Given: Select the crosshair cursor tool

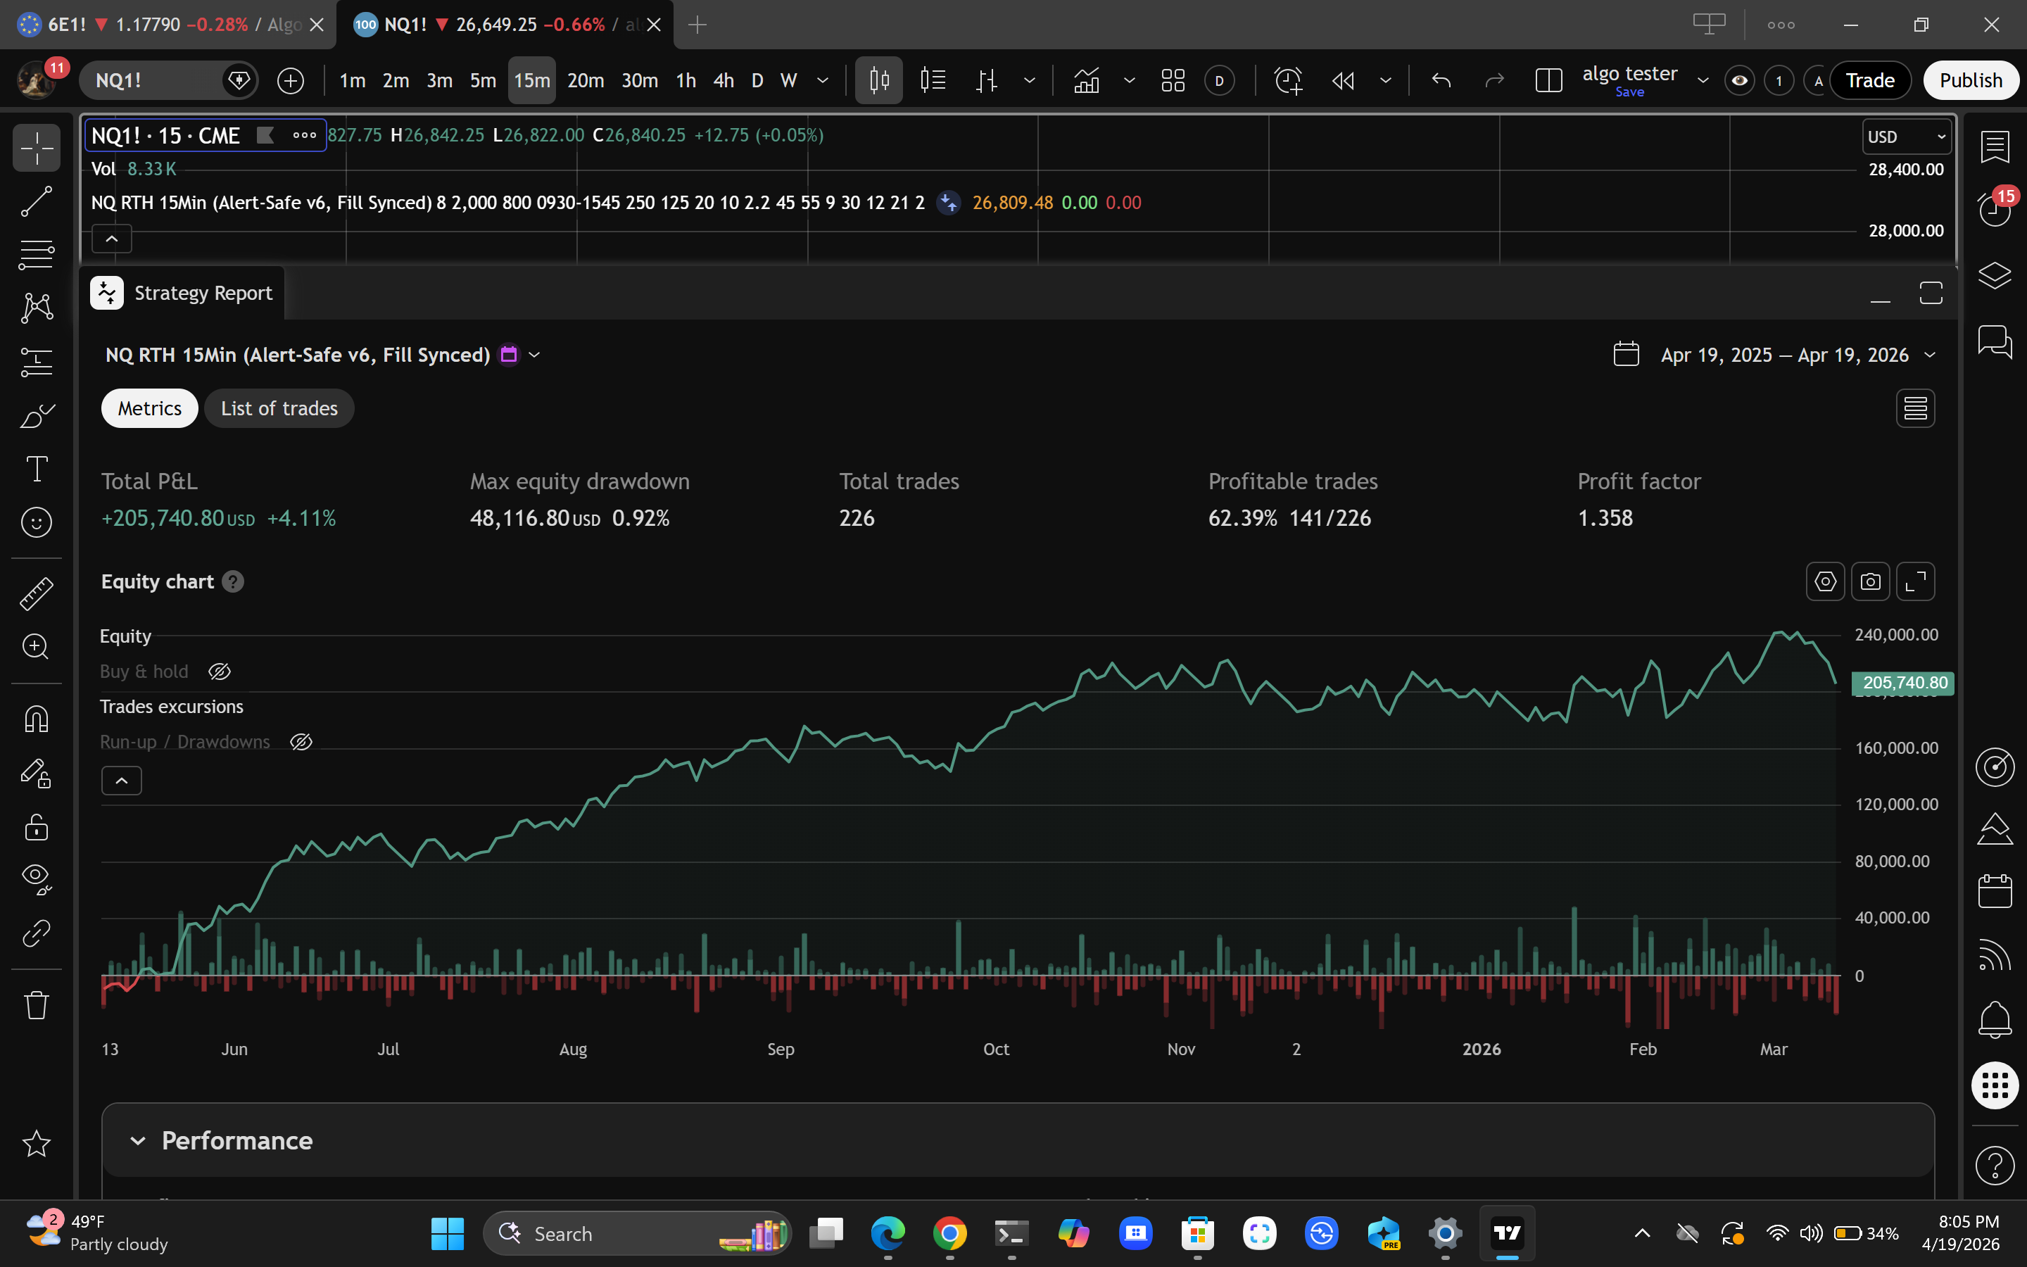Looking at the screenshot, I should [36, 149].
